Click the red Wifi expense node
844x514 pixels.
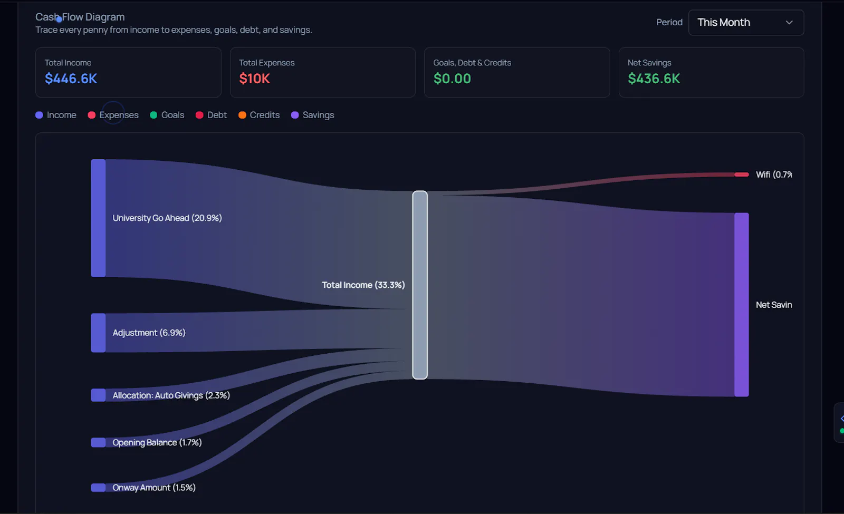tap(742, 174)
